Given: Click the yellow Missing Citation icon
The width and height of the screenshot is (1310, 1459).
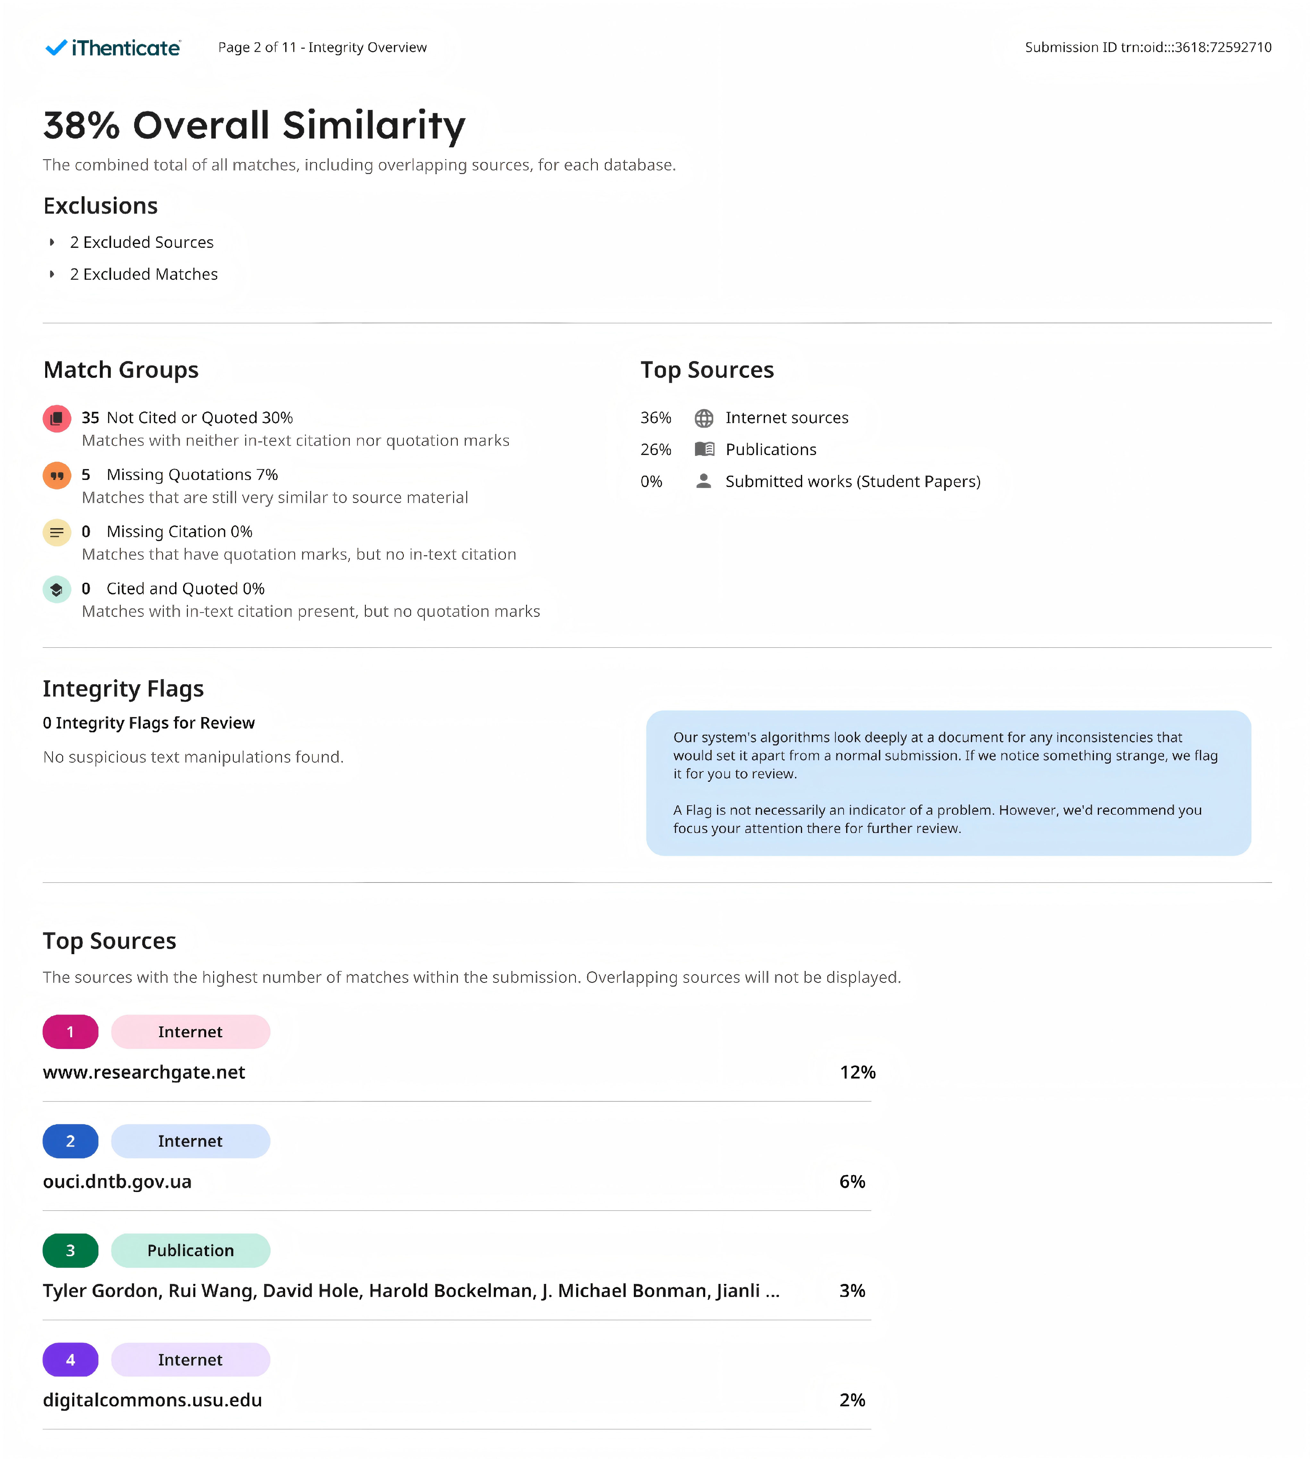Looking at the screenshot, I should 57,533.
